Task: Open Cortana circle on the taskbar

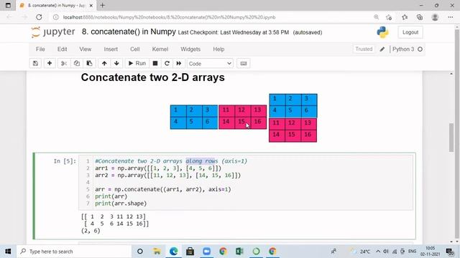Action: pyautogui.click(x=140, y=252)
